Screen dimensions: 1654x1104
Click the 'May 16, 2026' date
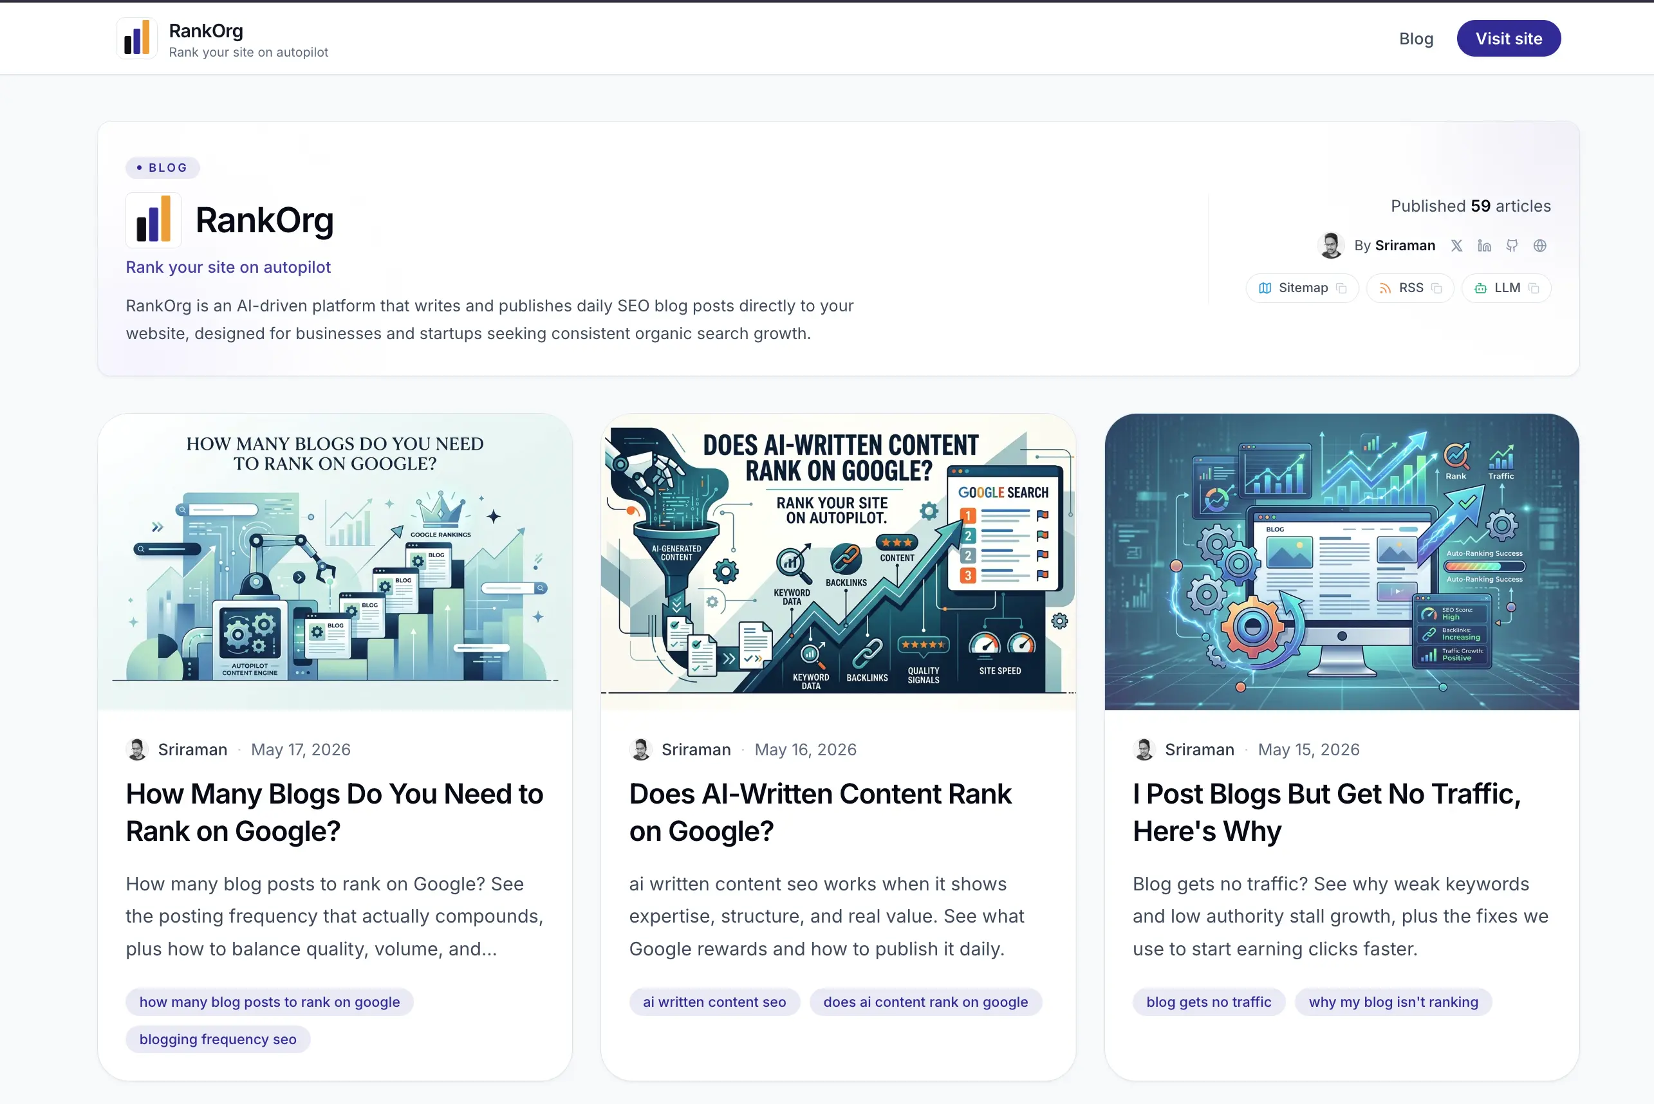pyautogui.click(x=806, y=750)
